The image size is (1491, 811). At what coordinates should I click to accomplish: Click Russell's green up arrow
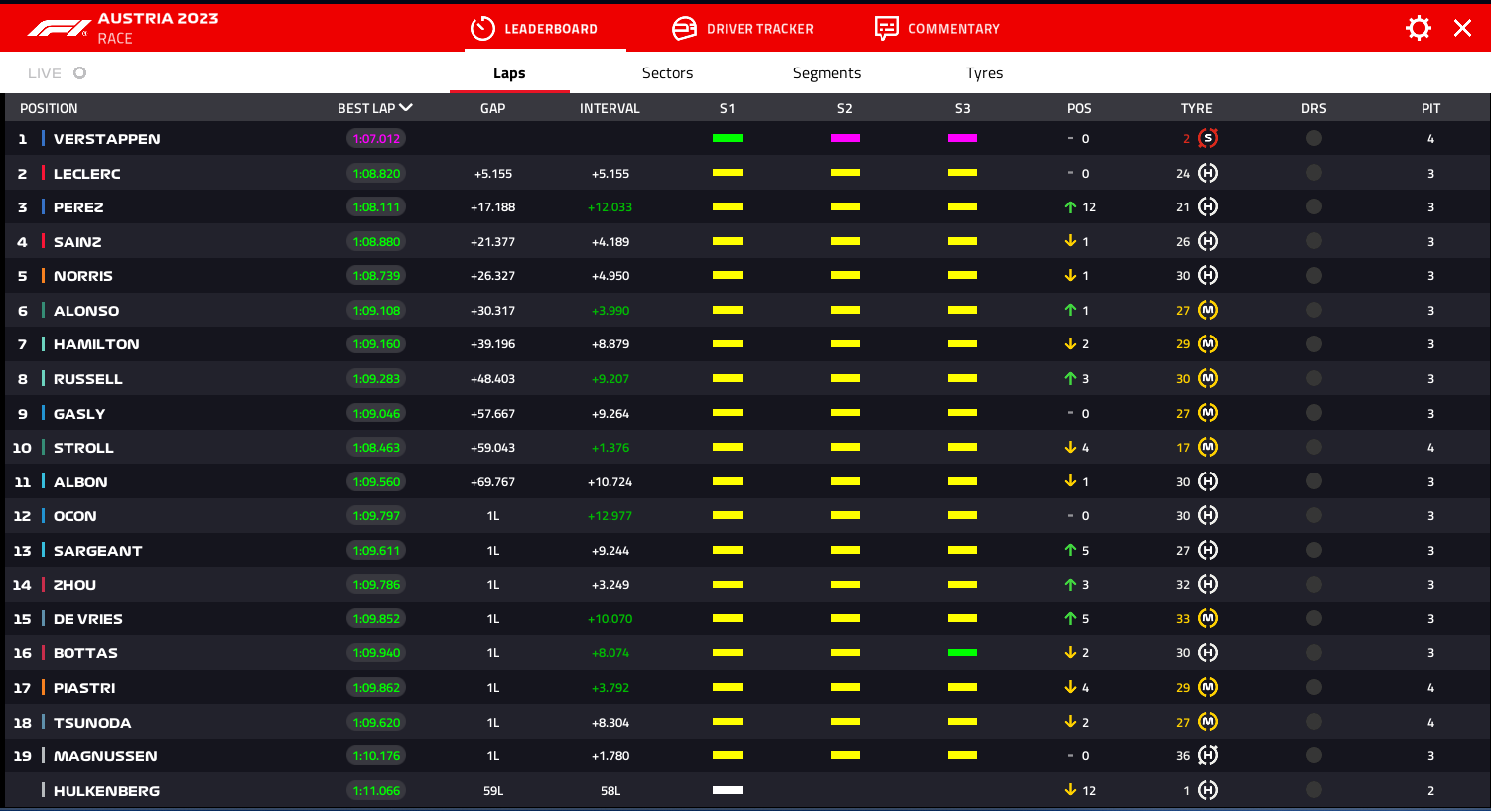point(1070,378)
